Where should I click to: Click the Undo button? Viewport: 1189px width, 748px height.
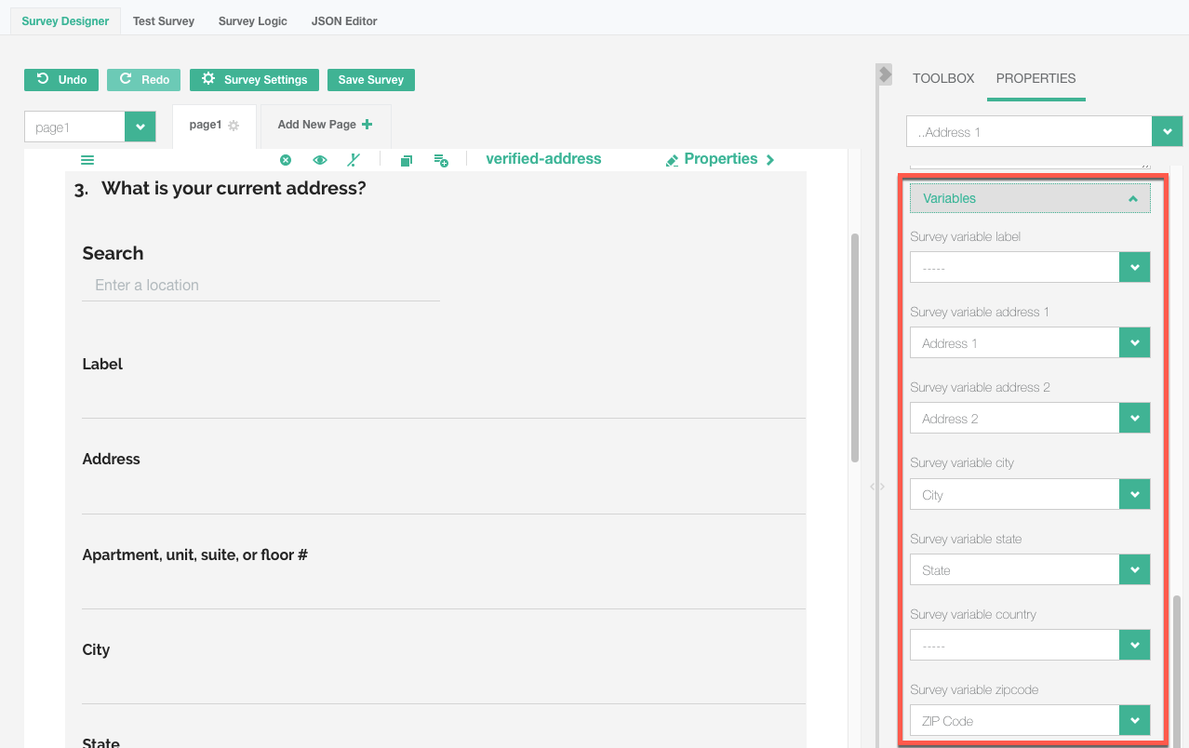coord(61,80)
